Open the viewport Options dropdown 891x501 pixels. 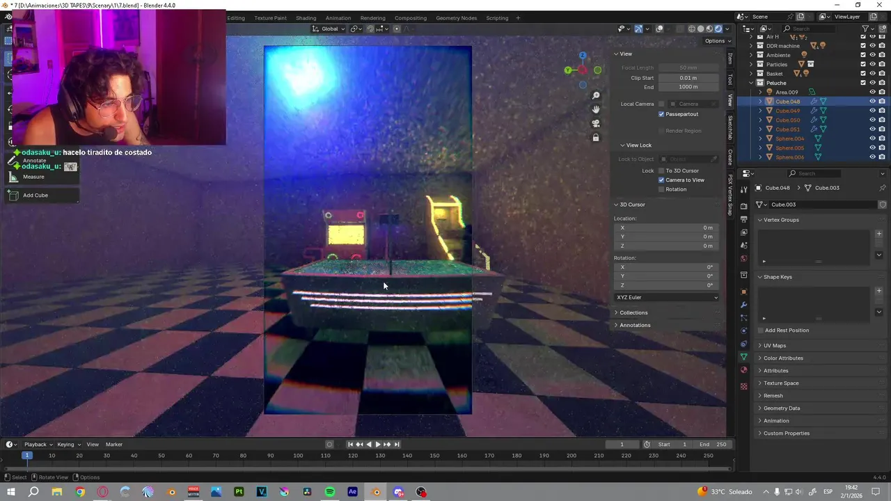[717, 41]
